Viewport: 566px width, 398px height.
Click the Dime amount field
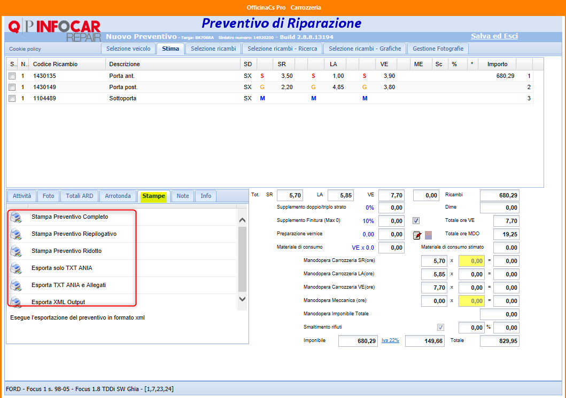(x=500, y=208)
